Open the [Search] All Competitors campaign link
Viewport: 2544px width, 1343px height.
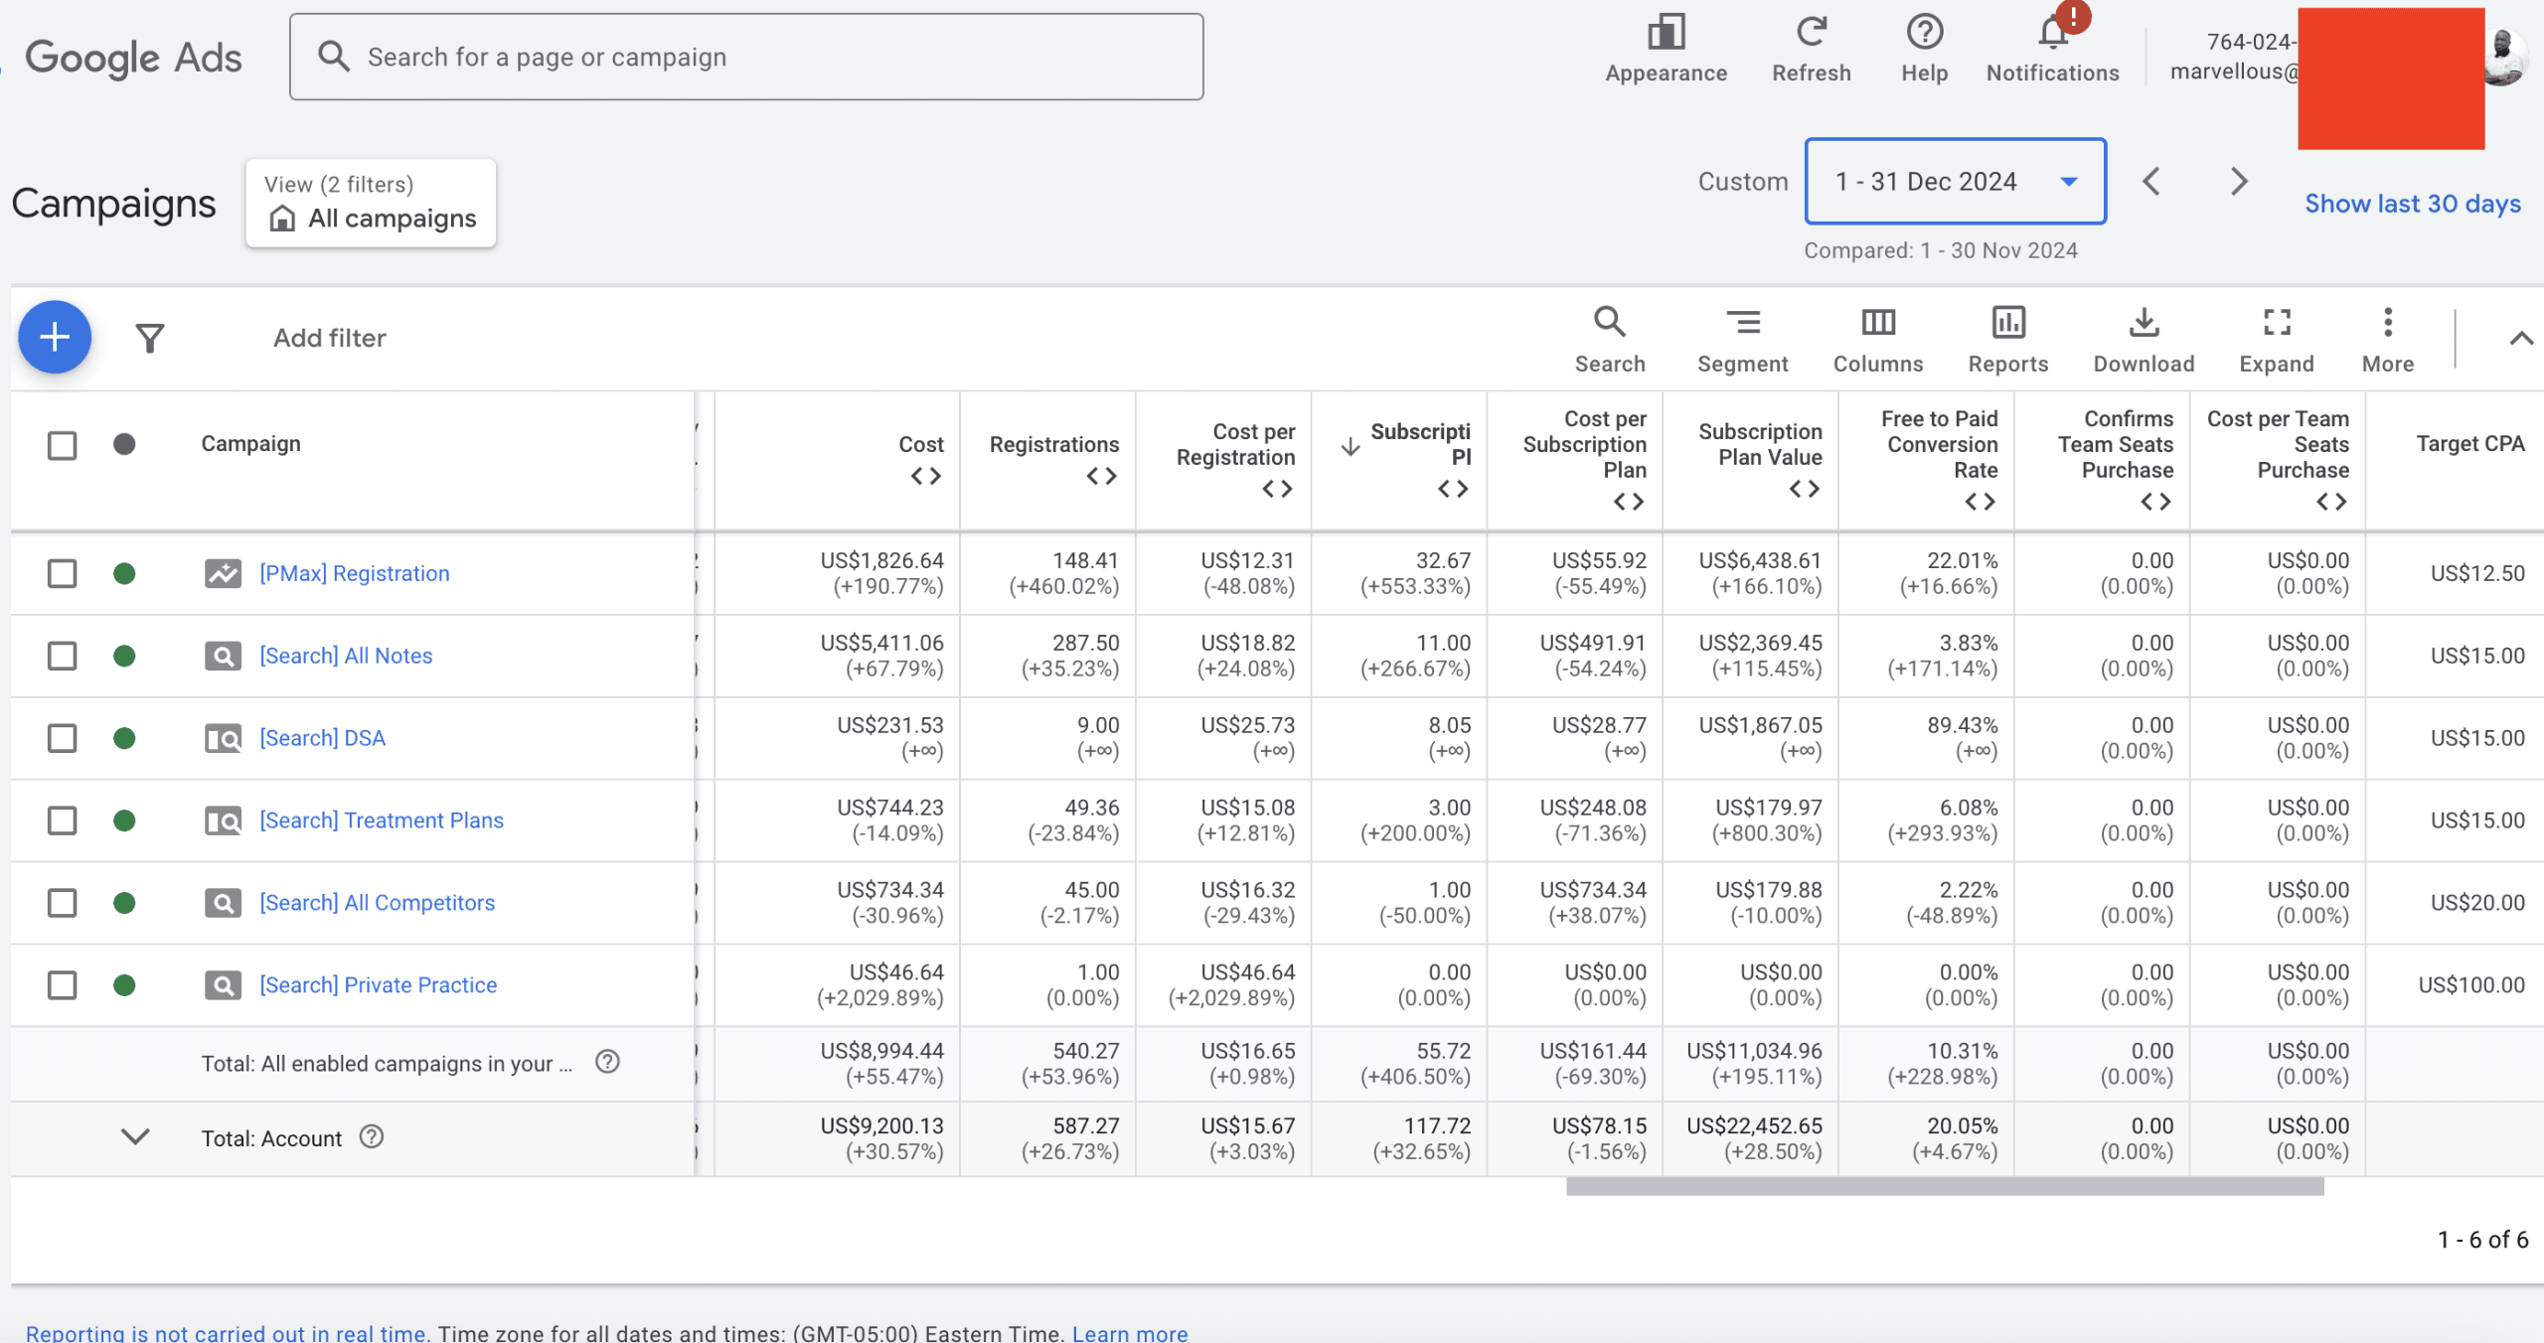[x=377, y=903]
